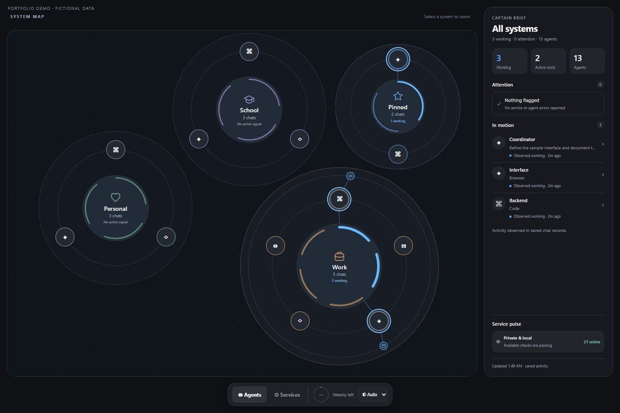The image size is (620, 413).
Task: Expand the Backend row chevron
Action: point(603,205)
